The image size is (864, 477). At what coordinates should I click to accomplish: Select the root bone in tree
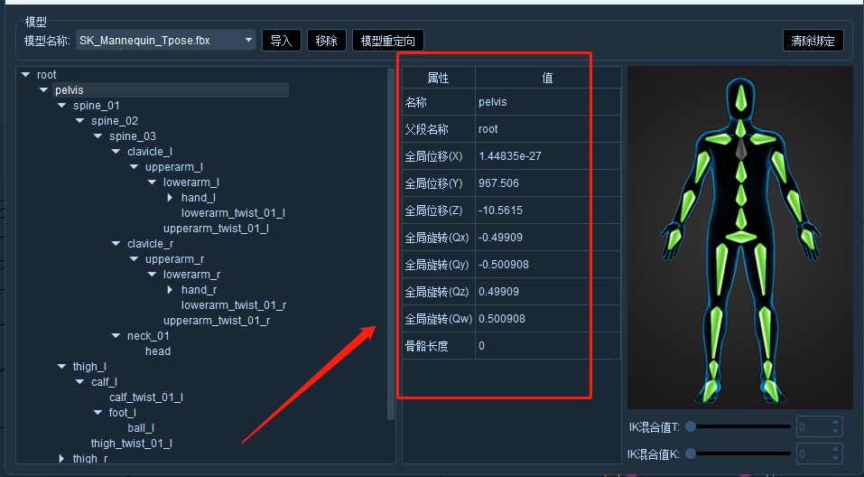[46, 74]
